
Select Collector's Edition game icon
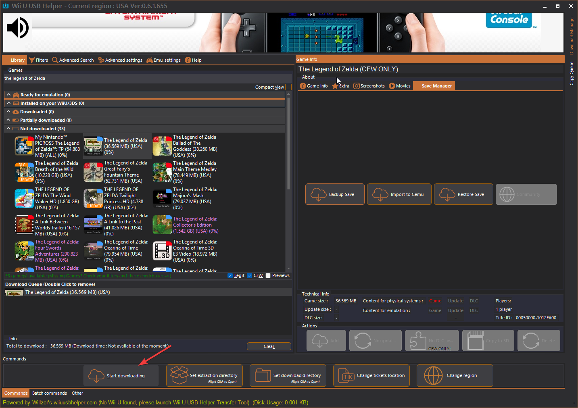point(162,225)
